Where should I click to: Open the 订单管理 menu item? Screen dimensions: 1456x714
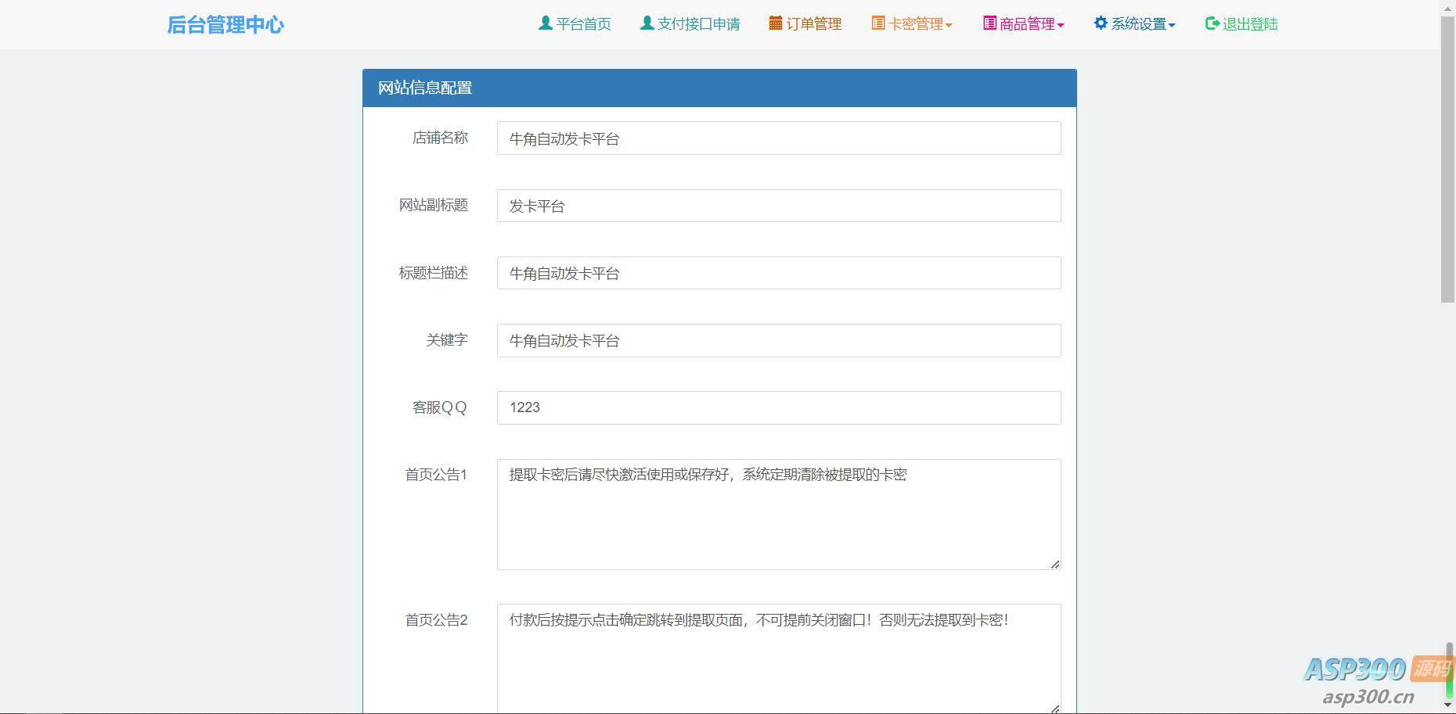tap(813, 24)
